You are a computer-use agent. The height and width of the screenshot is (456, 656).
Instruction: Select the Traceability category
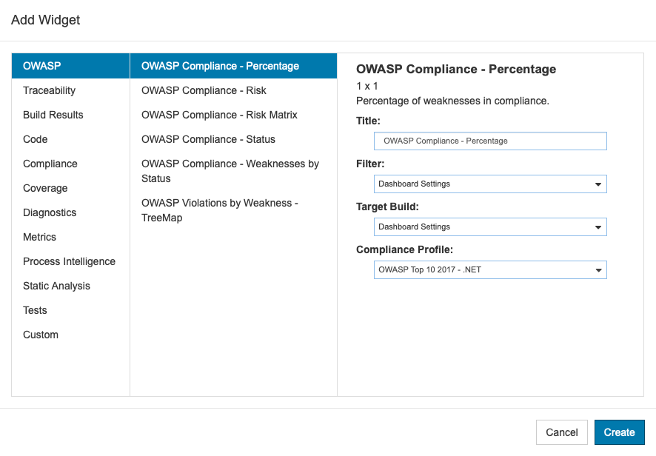point(70,90)
